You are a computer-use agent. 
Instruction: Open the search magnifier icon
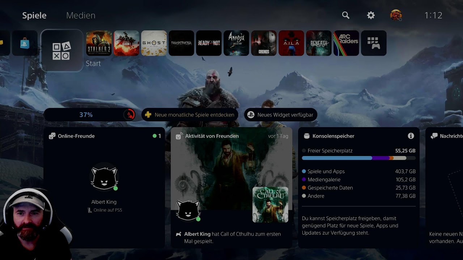click(x=346, y=15)
